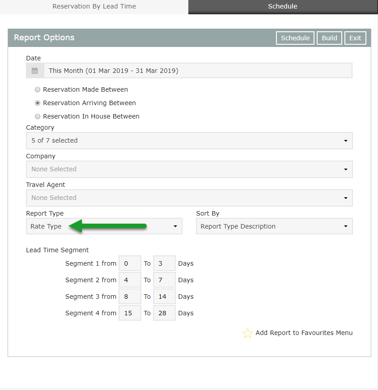The image size is (378, 390).
Task: Switch to Reservation By Lead Time tab
Action: pyautogui.click(x=94, y=6)
